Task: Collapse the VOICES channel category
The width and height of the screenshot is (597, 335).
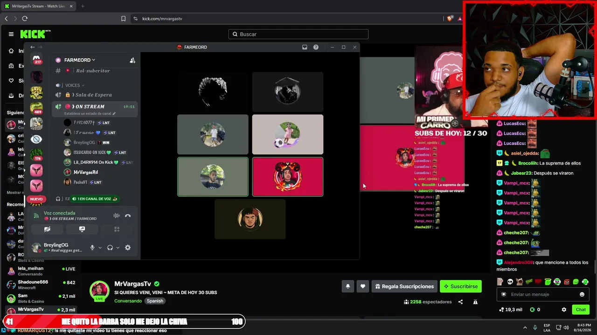Action: coord(75,85)
